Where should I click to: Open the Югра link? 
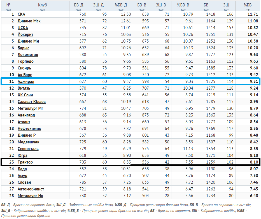point(22,155)
